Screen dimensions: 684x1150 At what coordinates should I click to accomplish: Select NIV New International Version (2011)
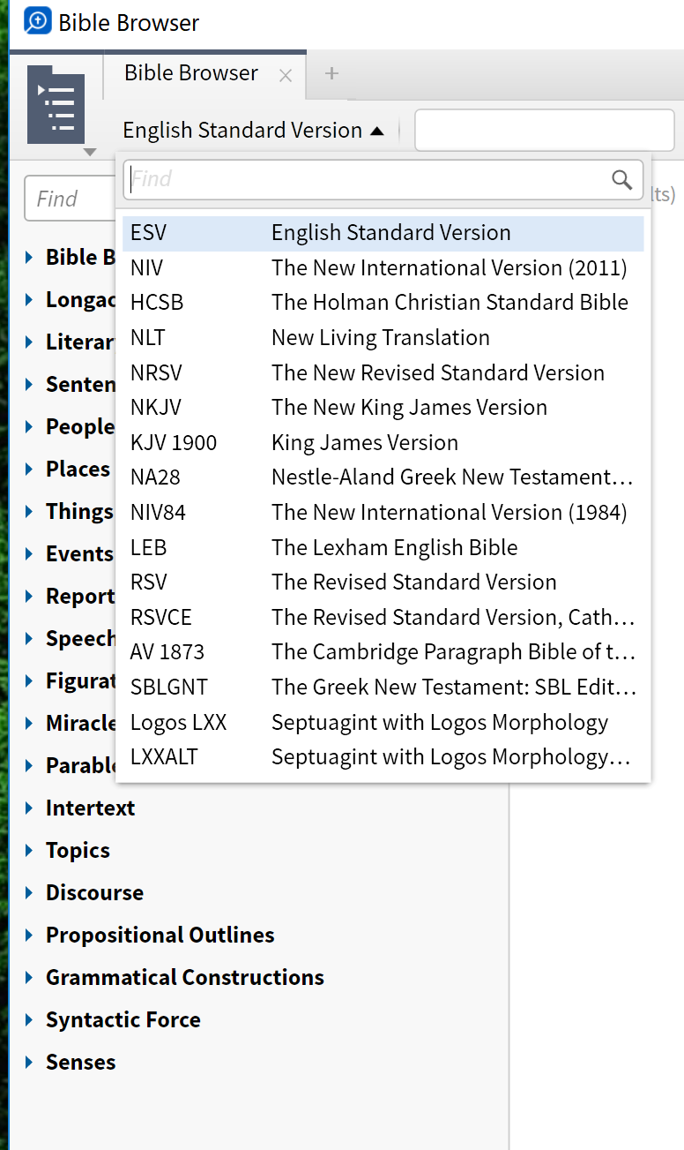383,267
